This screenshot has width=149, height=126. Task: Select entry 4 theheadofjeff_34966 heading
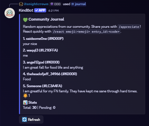tap(50, 74)
